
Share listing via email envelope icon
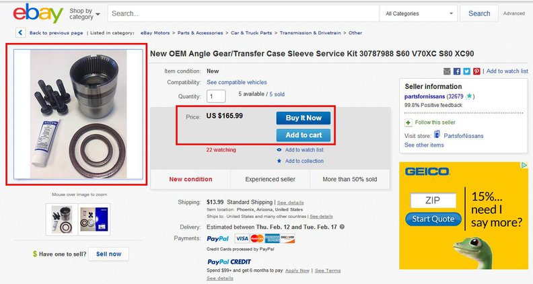coord(448,71)
